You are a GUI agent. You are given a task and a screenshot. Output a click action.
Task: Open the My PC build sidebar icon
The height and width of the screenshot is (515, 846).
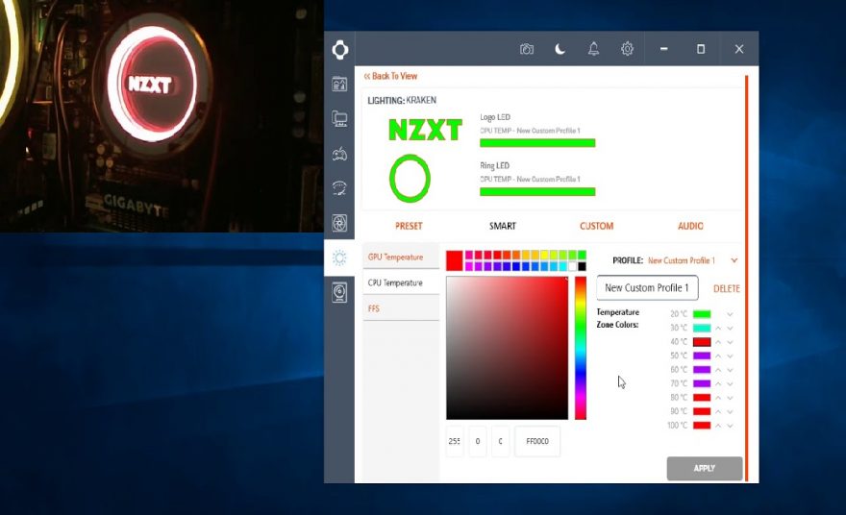[x=339, y=118]
